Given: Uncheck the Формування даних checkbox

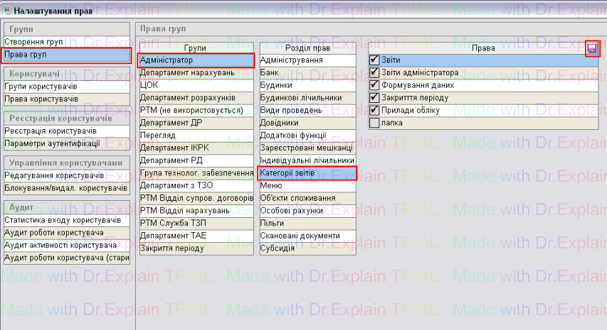Looking at the screenshot, I should [374, 85].
